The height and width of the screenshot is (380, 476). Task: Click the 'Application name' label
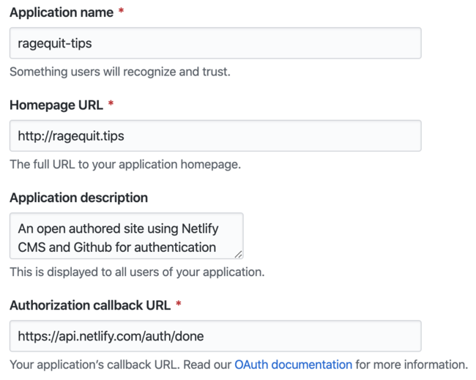62,12
